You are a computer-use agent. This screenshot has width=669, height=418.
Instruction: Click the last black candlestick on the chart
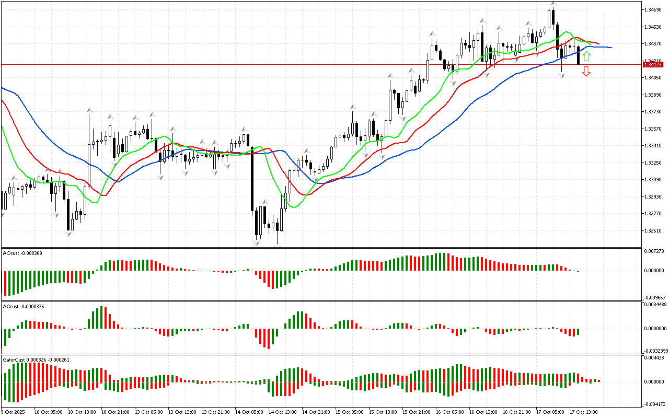578,55
